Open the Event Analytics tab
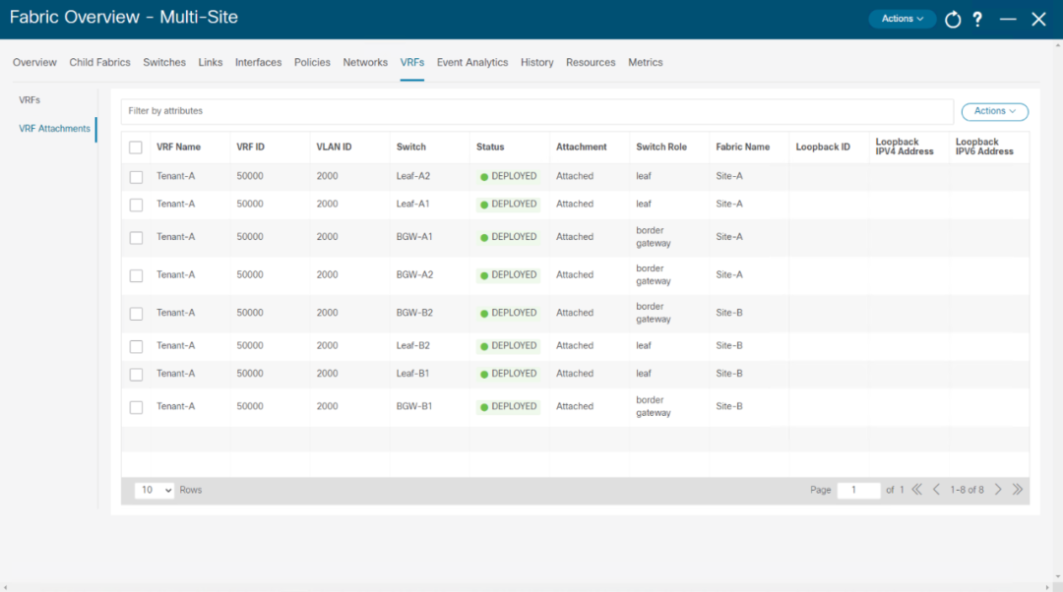The image size is (1063, 592). [x=472, y=62]
